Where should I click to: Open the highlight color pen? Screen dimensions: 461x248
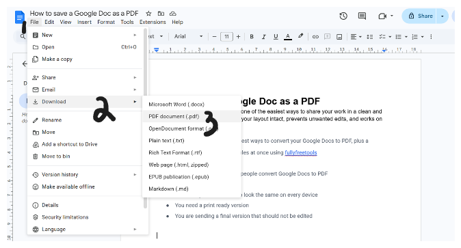coord(300,36)
